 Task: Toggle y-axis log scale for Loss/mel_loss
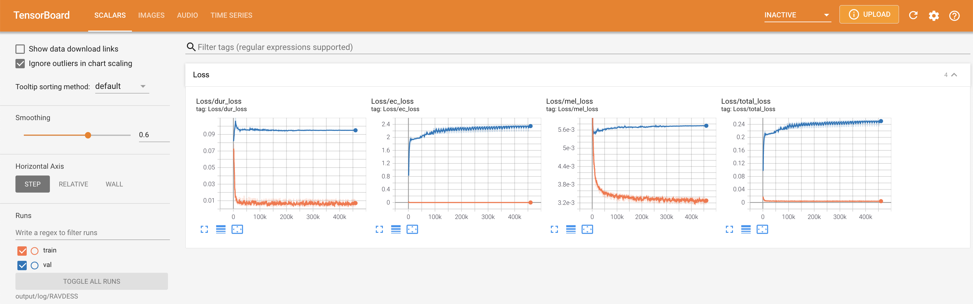pos(571,229)
